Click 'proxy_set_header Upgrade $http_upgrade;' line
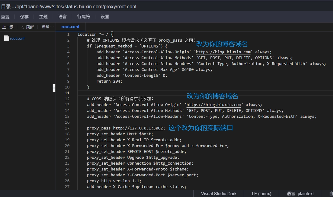 [x=133, y=158]
